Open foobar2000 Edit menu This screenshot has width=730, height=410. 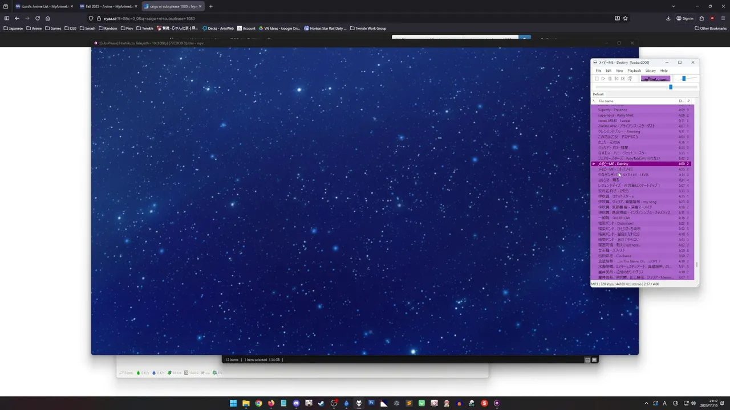609,71
